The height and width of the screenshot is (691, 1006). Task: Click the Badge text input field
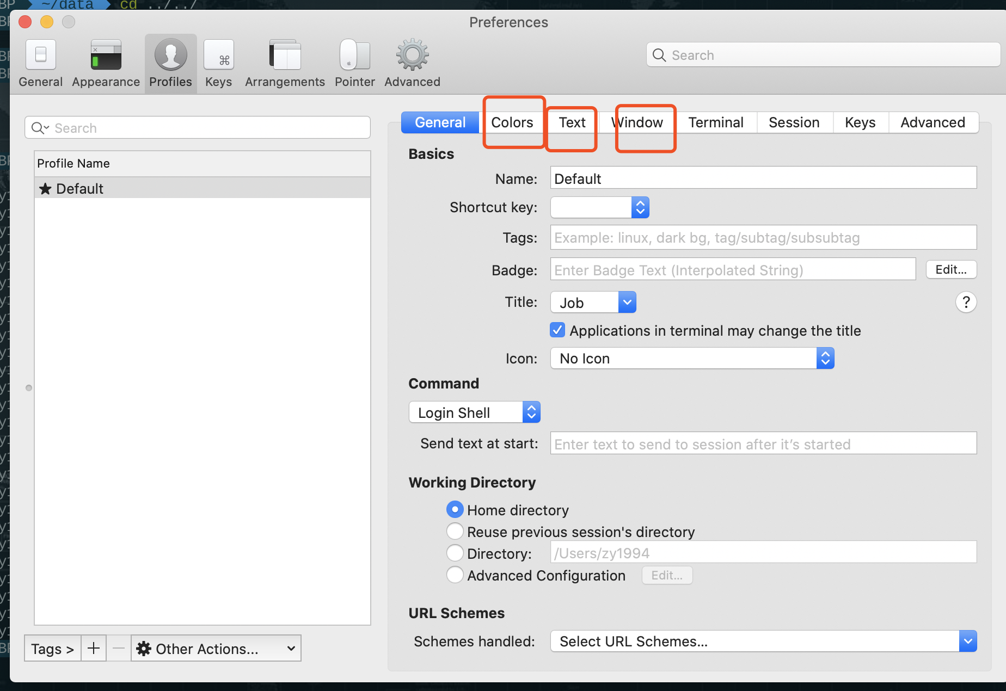pyautogui.click(x=733, y=269)
